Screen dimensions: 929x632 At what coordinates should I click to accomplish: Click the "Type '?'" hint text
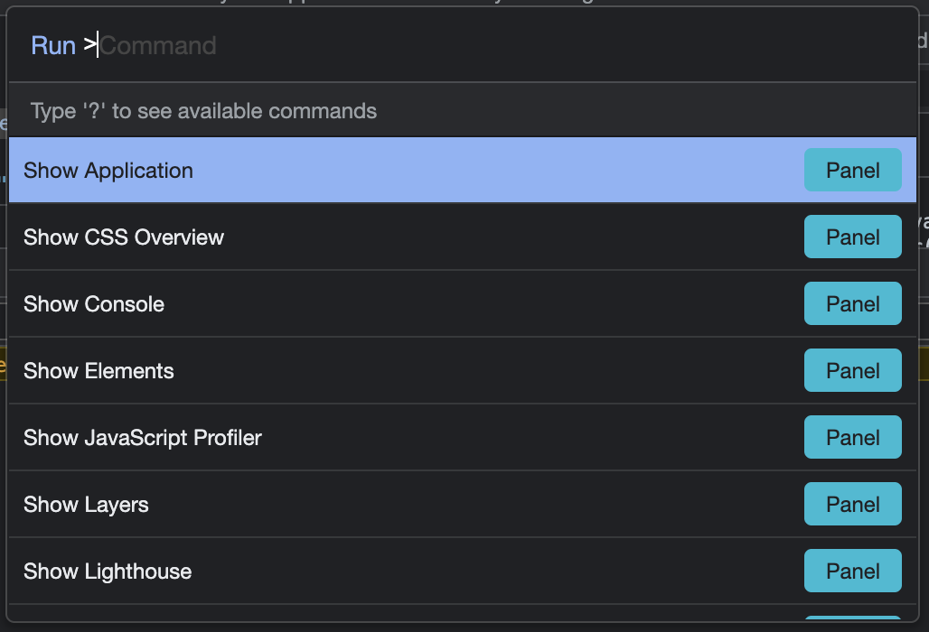coord(203,111)
